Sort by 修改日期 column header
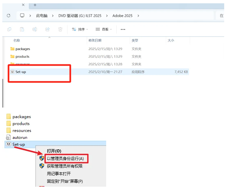The width and height of the screenshot is (238, 190). coord(95,40)
